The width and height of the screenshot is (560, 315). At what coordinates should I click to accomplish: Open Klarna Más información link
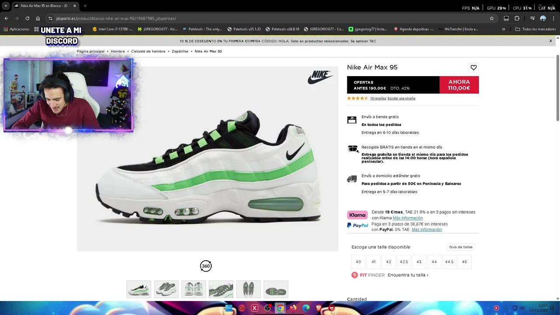[x=408, y=218]
